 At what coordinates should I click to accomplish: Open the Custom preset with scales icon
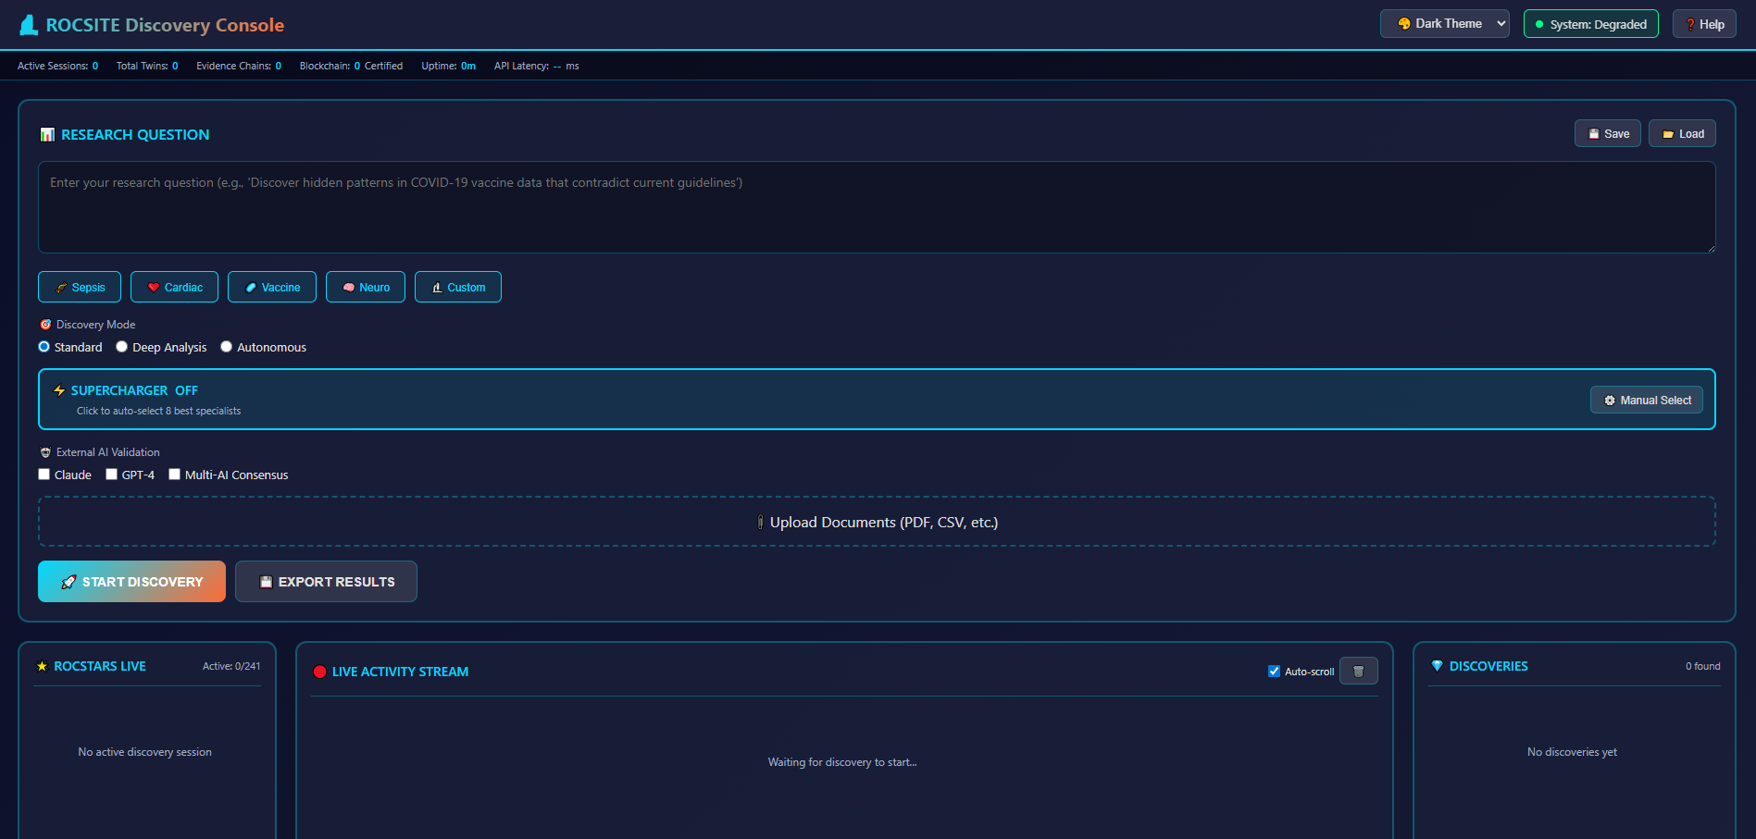click(x=457, y=287)
